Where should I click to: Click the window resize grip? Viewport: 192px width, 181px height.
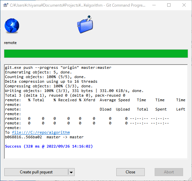click(x=190, y=179)
